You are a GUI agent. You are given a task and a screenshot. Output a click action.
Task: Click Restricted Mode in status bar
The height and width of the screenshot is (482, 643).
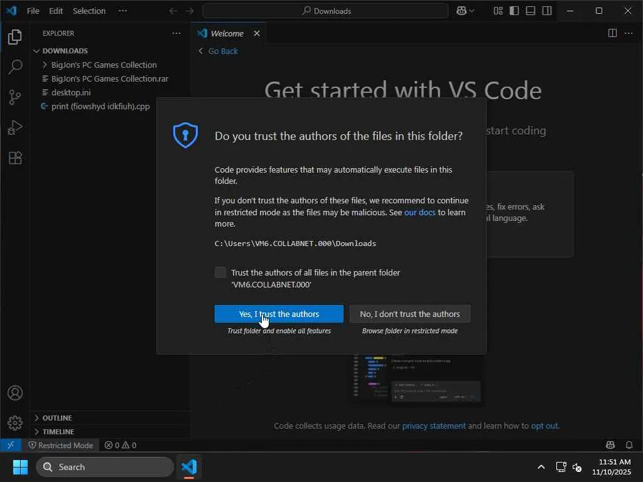(x=61, y=445)
